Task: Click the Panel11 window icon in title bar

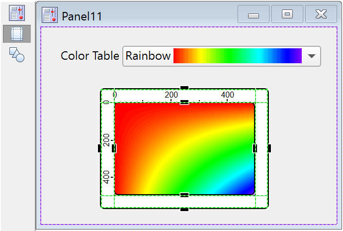Action: (x=49, y=15)
